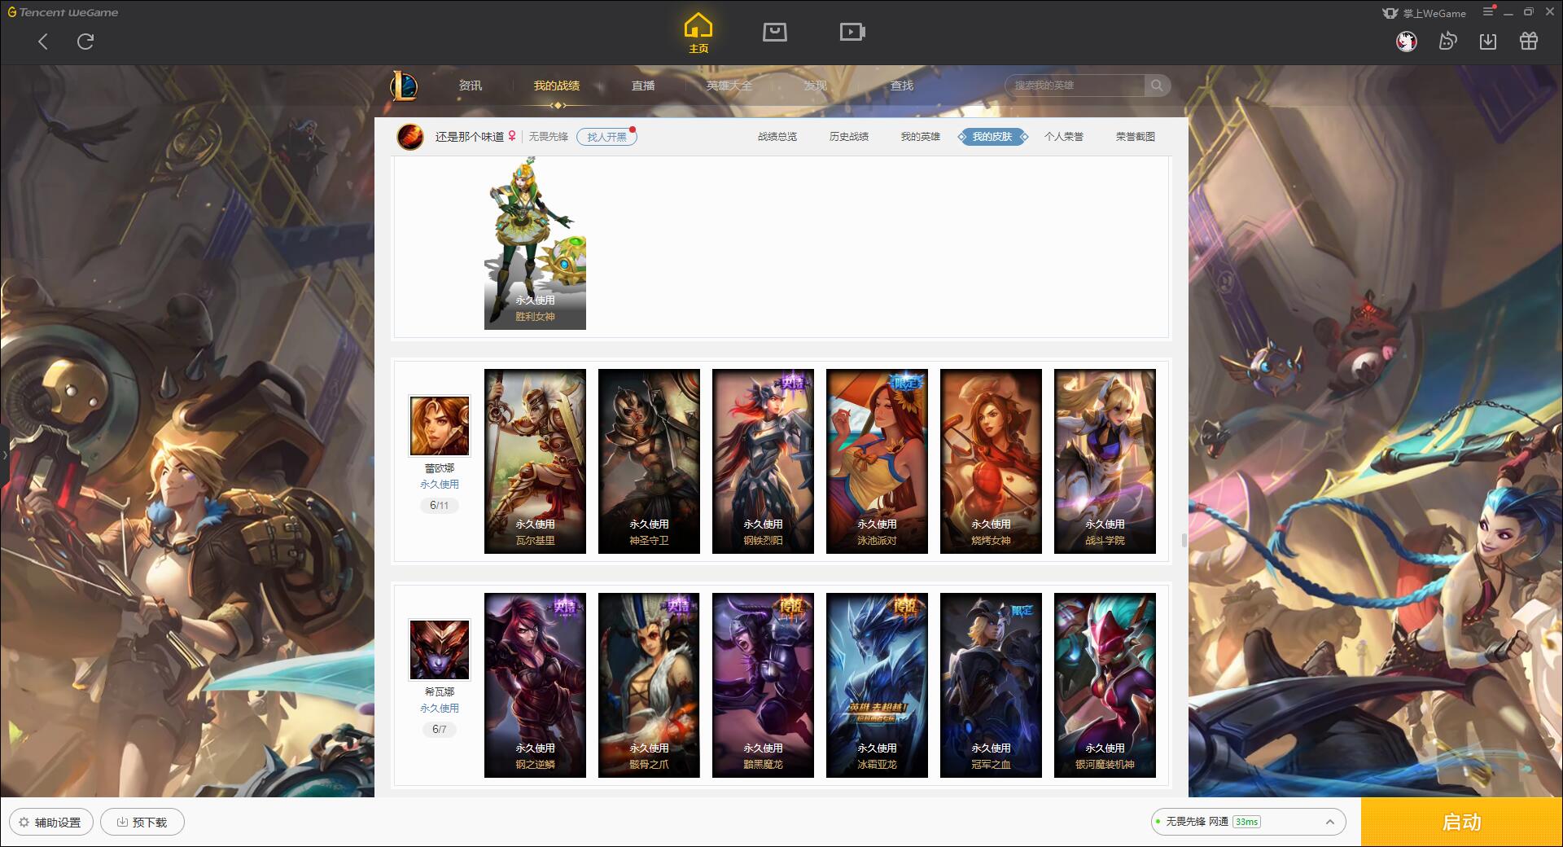Click the Tencent WeGame logo
This screenshot has height=847, width=1563.
[x=63, y=12]
